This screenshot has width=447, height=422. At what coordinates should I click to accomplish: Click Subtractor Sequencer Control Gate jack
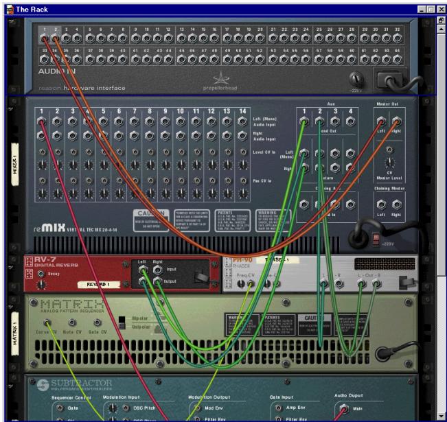click(x=60, y=408)
